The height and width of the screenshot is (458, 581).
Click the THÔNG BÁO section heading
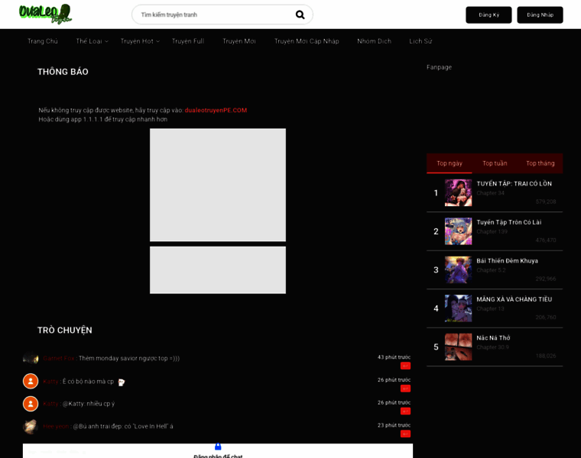tap(63, 72)
